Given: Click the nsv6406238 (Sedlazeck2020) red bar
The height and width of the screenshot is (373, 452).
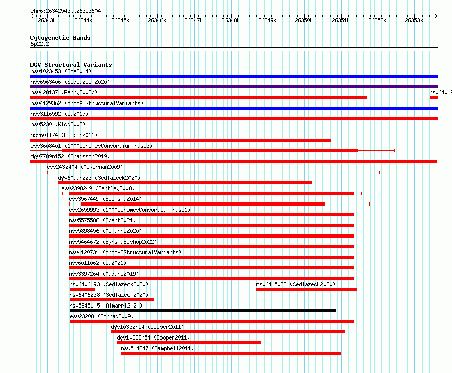Looking at the screenshot, I should click(x=112, y=300).
